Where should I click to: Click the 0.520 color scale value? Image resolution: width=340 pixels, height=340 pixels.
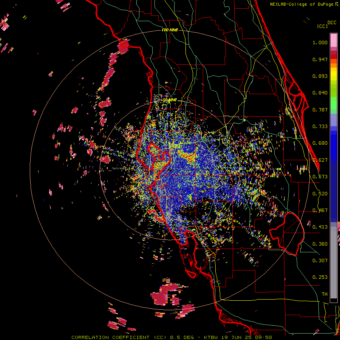coord(320,194)
